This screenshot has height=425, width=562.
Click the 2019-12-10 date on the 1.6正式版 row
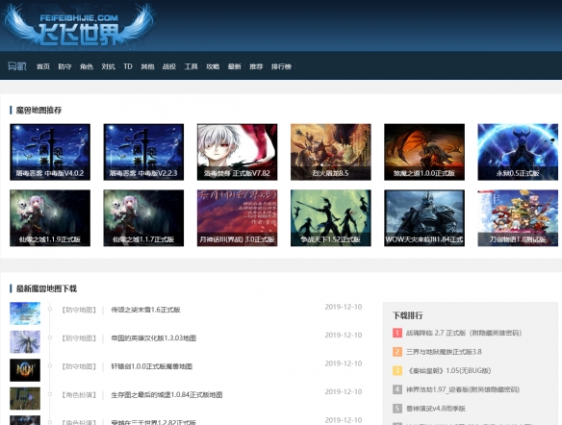pyautogui.click(x=344, y=307)
